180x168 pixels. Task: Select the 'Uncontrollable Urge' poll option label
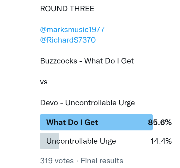[81, 141]
